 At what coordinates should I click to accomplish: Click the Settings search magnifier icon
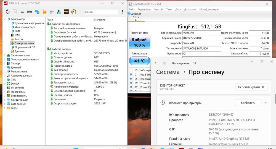pyautogui.click(x=195, y=63)
